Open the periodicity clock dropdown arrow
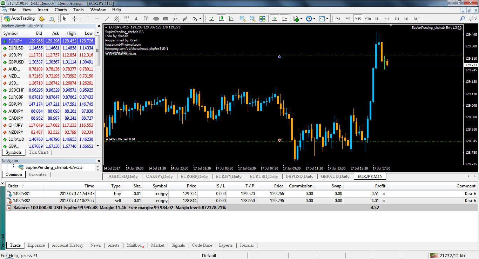 (x=314, y=19)
